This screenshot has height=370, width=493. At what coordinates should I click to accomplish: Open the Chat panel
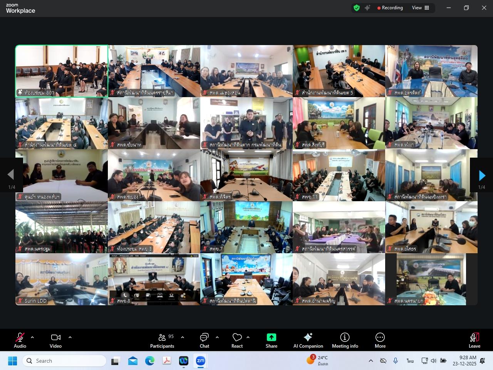(204, 340)
